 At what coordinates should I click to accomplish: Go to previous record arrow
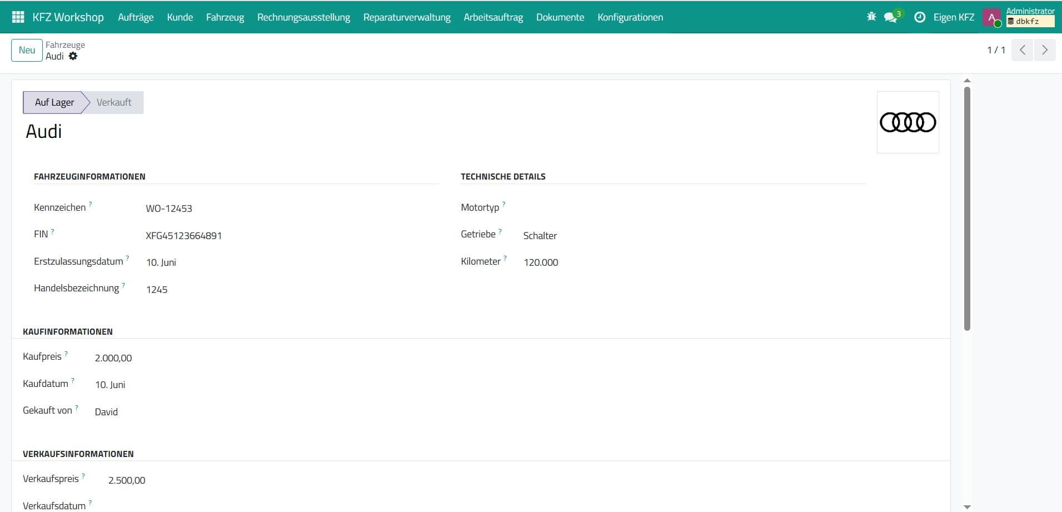tap(1023, 50)
